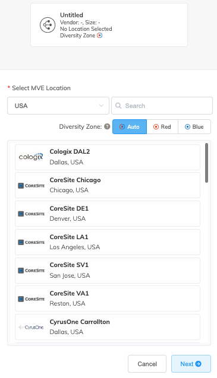The width and height of the screenshot is (217, 378).
Task: Click the 'Select MVE Location' label
Action: [42, 88]
